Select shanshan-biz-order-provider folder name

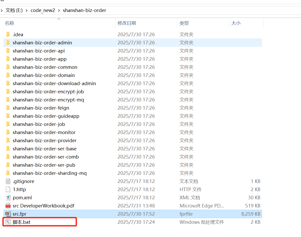(x=45, y=140)
